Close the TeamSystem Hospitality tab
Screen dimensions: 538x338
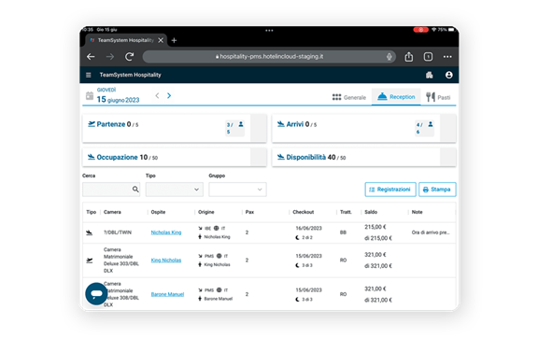click(x=161, y=40)
